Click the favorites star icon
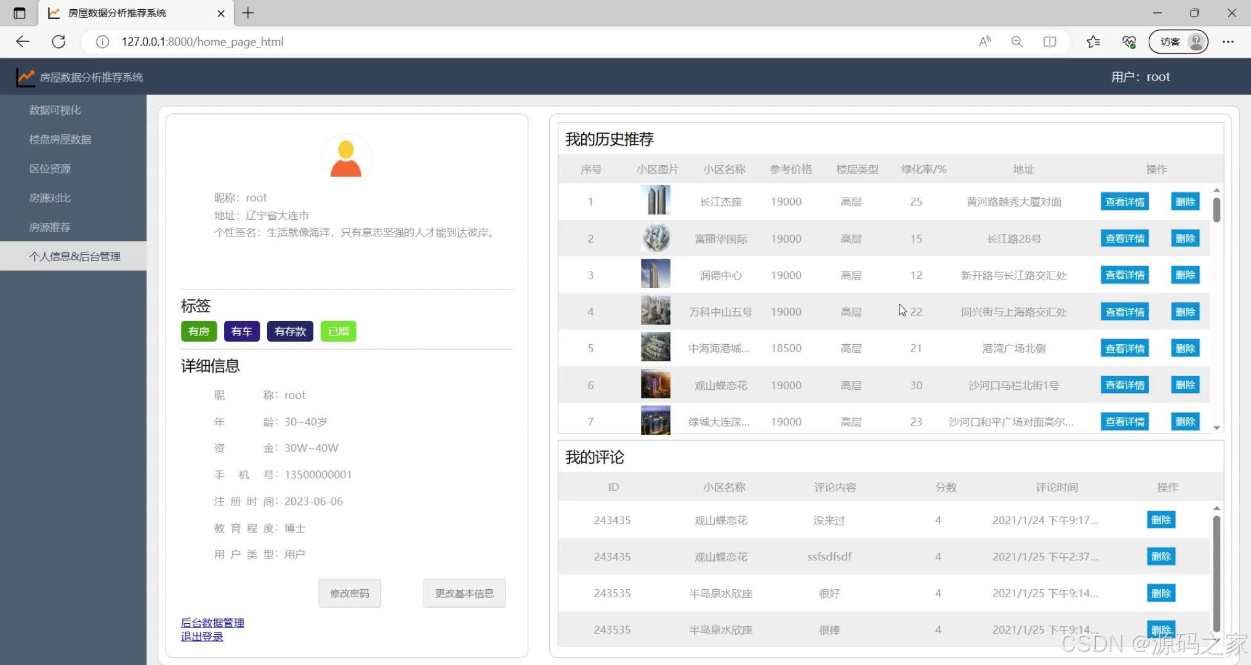The width and height of the screenshot is (1251, 665). tap(1093, 41)
